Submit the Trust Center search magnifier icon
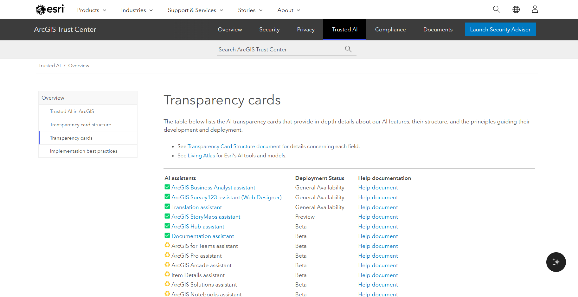Viewport: 578px width, 297px height. (x=348, y=49)
